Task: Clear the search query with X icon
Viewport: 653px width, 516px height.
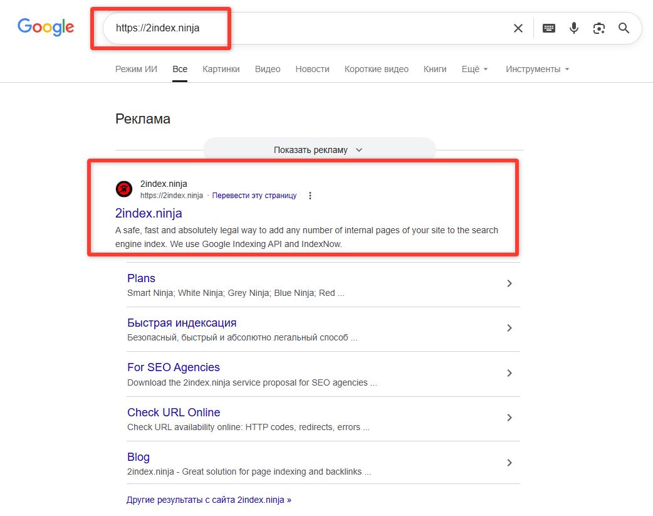Action: point(518,28)
